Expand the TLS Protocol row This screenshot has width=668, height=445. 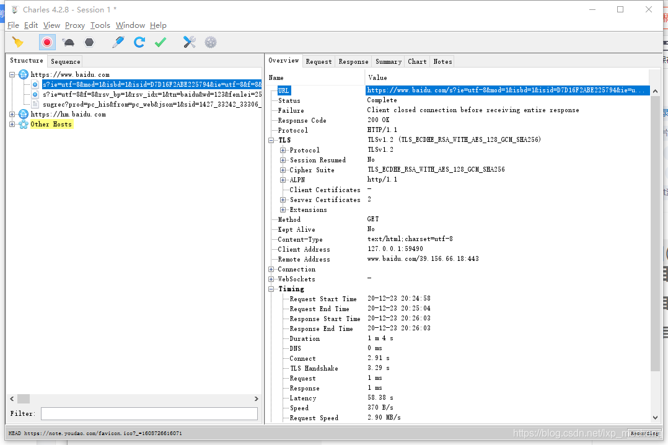pyautogui.click(x=283, y=150)
